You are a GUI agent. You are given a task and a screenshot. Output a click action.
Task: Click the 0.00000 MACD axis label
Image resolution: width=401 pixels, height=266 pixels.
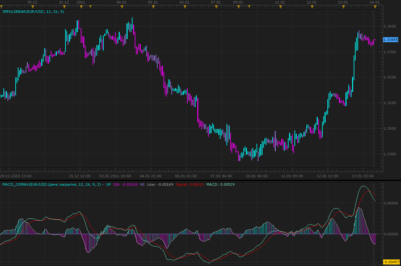coord(390,234)
